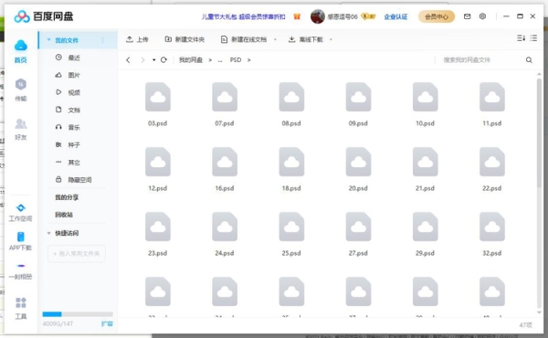This screenshot has height=338, width=548.
Task: Open the settings gear icon
Action: pos(482,16)
